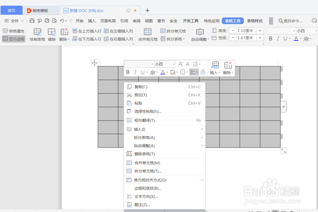Click the Save icon in quick toolbar

32,21
